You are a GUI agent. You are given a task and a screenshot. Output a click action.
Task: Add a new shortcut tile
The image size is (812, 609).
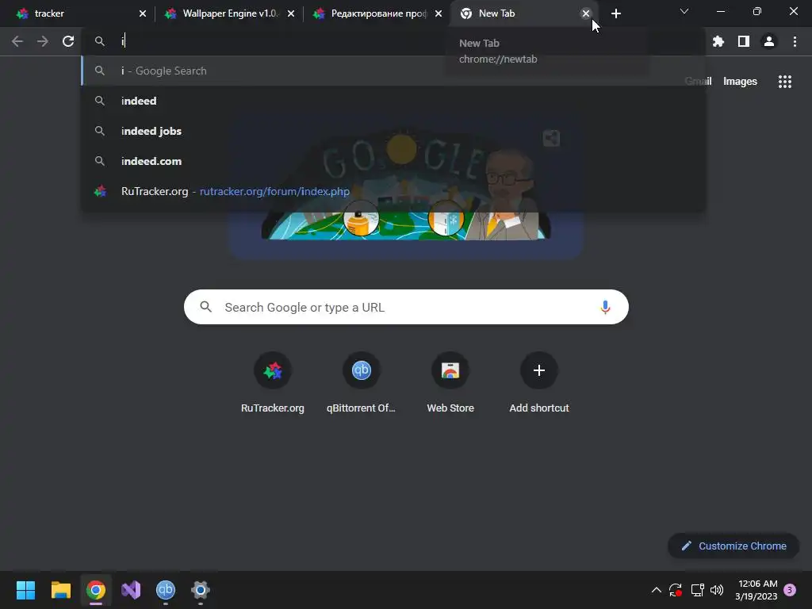point(539,383)
